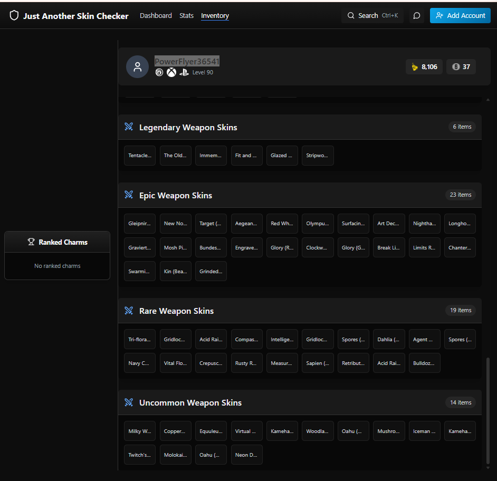
Task: Click the add-user icon in Add Account
Action: [439, 15]
